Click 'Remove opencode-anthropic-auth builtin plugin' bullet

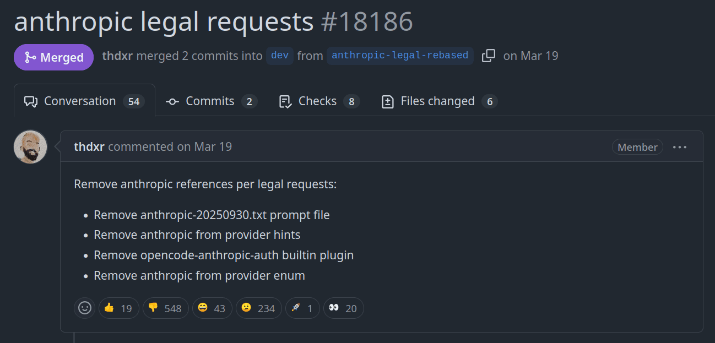pyautogui.click(x=224, y=255)
